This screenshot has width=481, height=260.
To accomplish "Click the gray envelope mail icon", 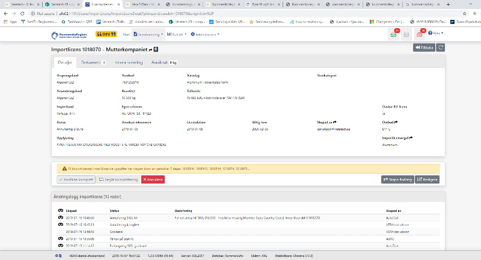I will (x=406, y=34).
